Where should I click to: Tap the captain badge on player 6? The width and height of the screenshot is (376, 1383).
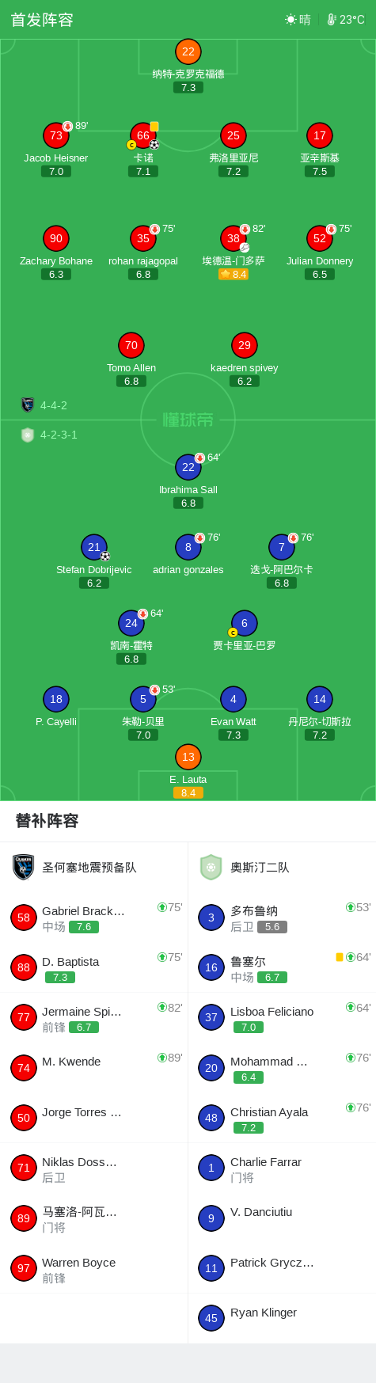(233, 633)
